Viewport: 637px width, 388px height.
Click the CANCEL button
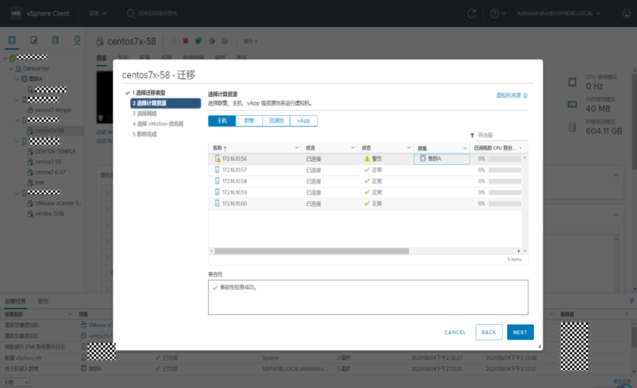(x=455, y=332)
